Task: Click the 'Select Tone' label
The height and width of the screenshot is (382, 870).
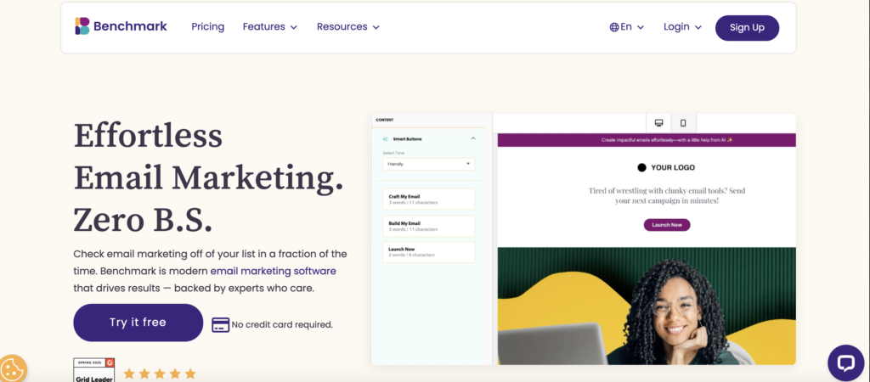Action: [393, 153]
